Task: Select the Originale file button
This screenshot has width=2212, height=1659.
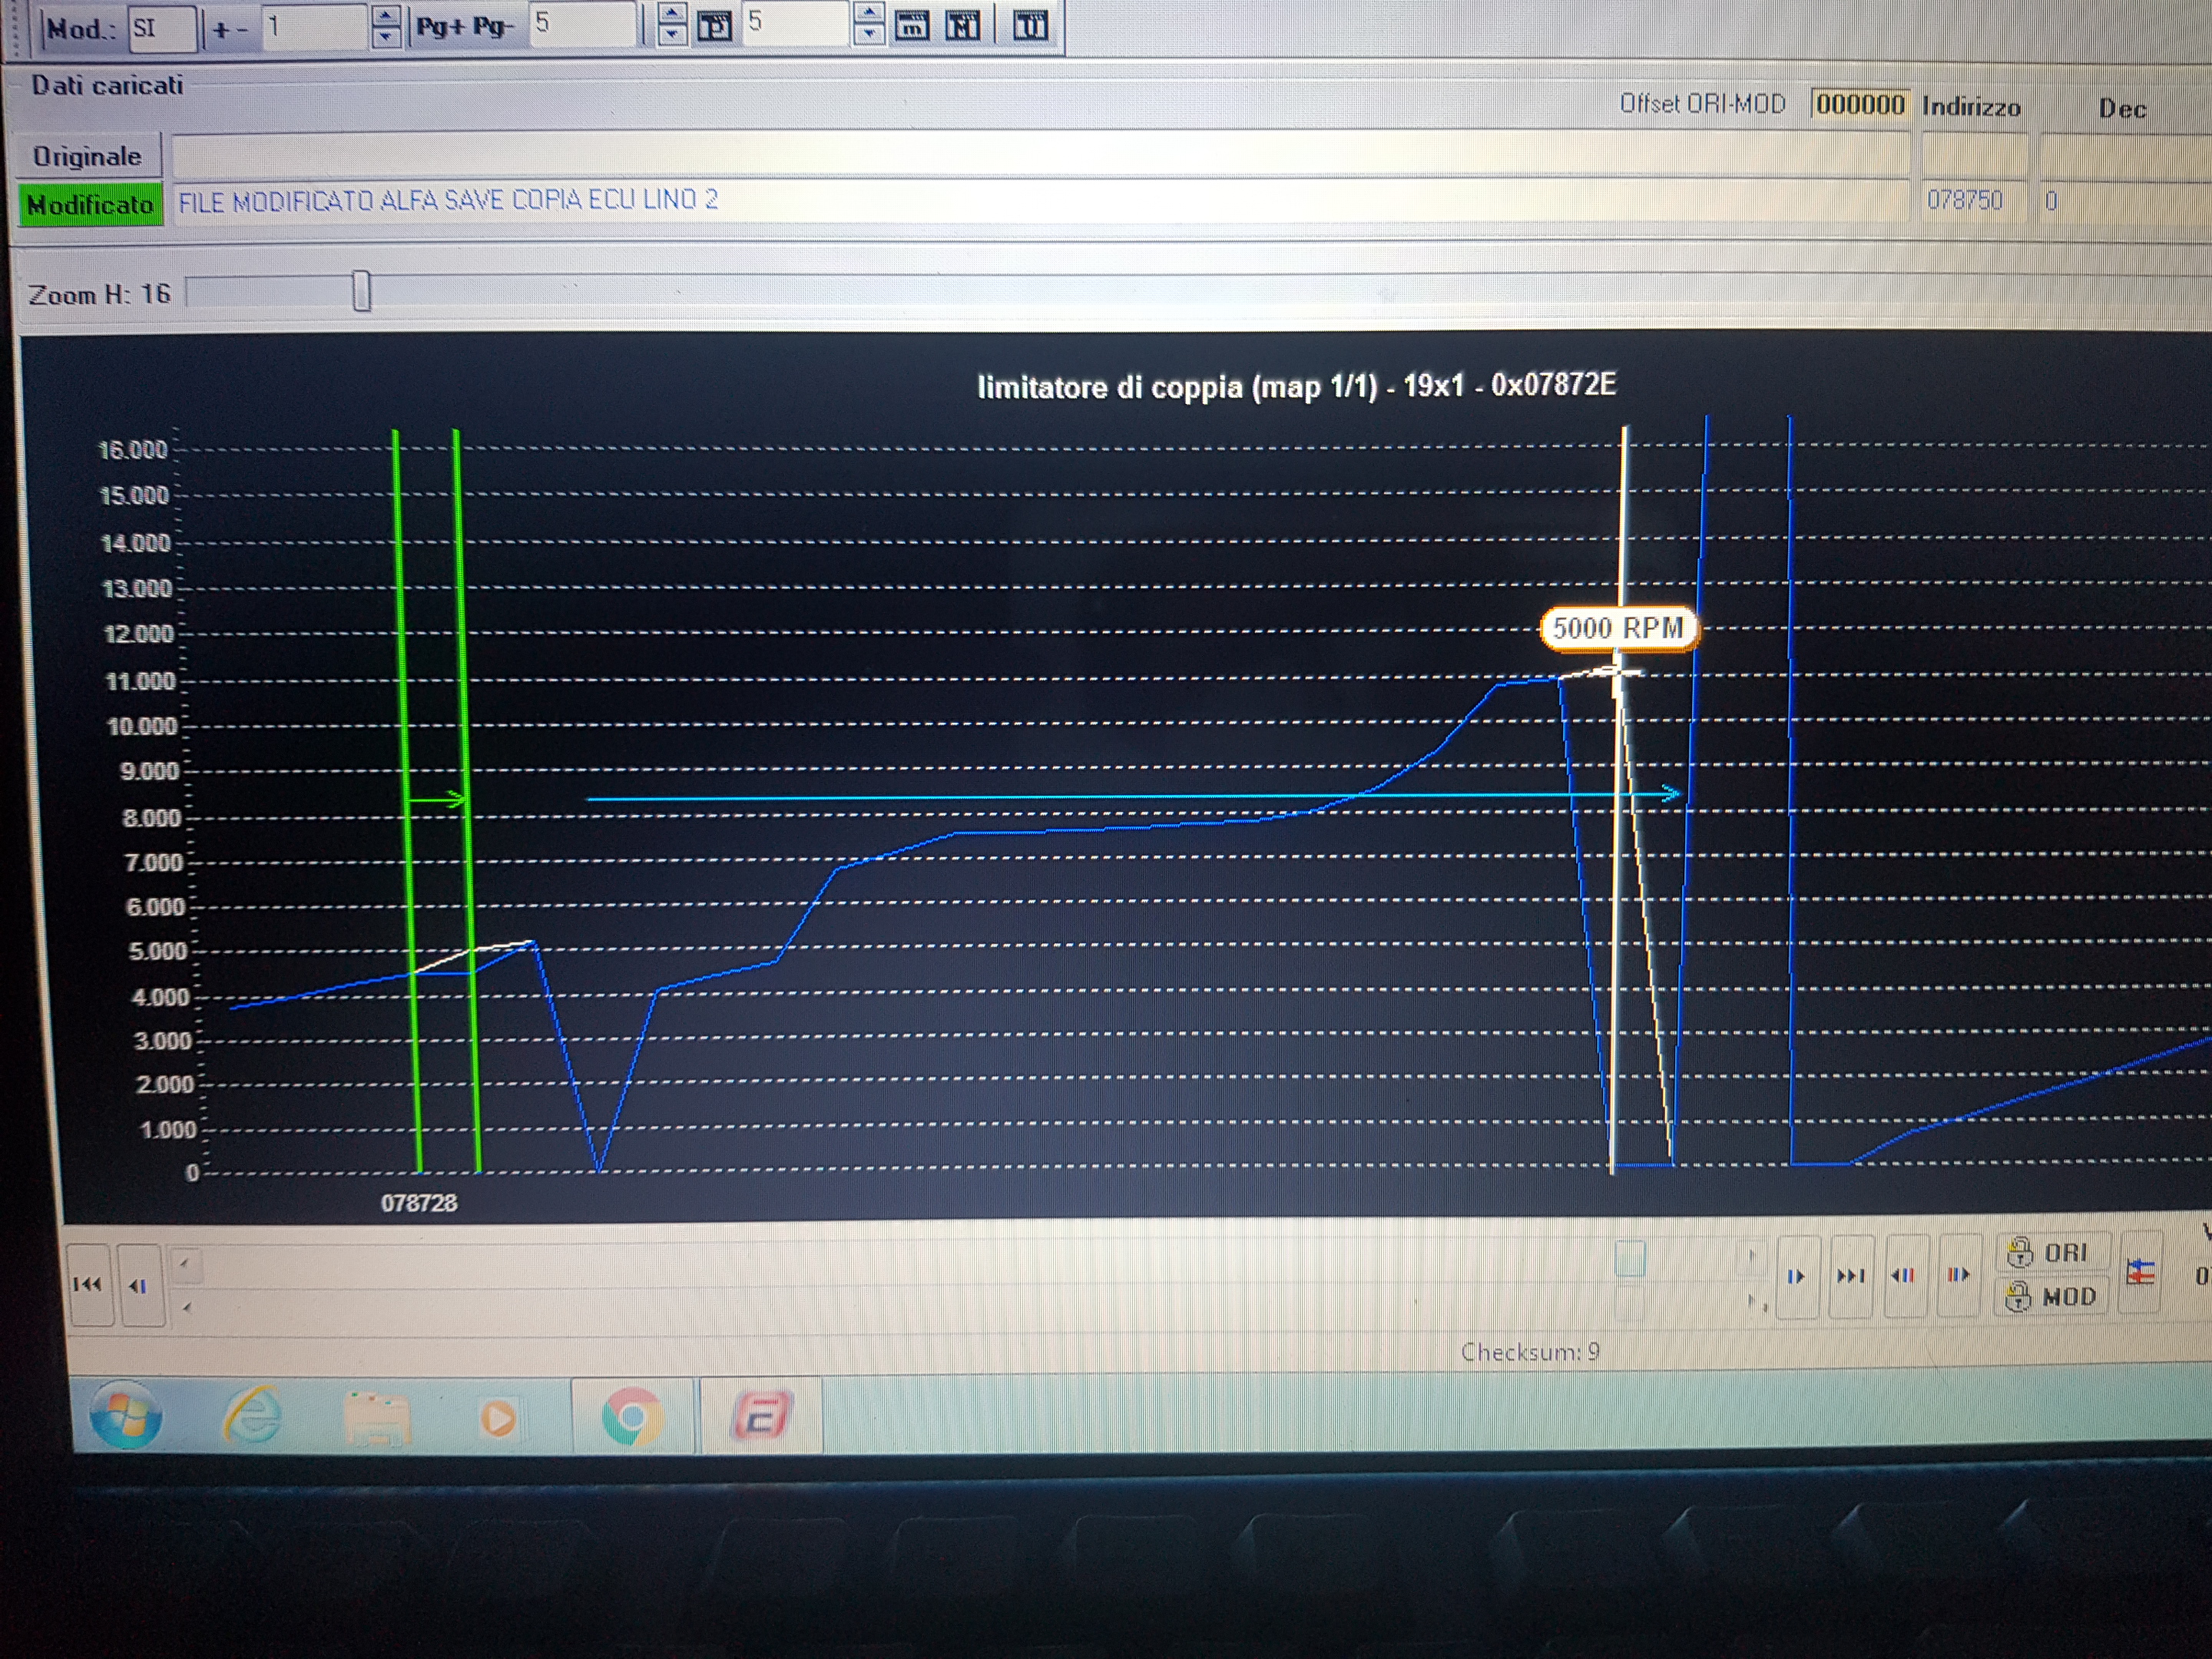Action: 88,157
